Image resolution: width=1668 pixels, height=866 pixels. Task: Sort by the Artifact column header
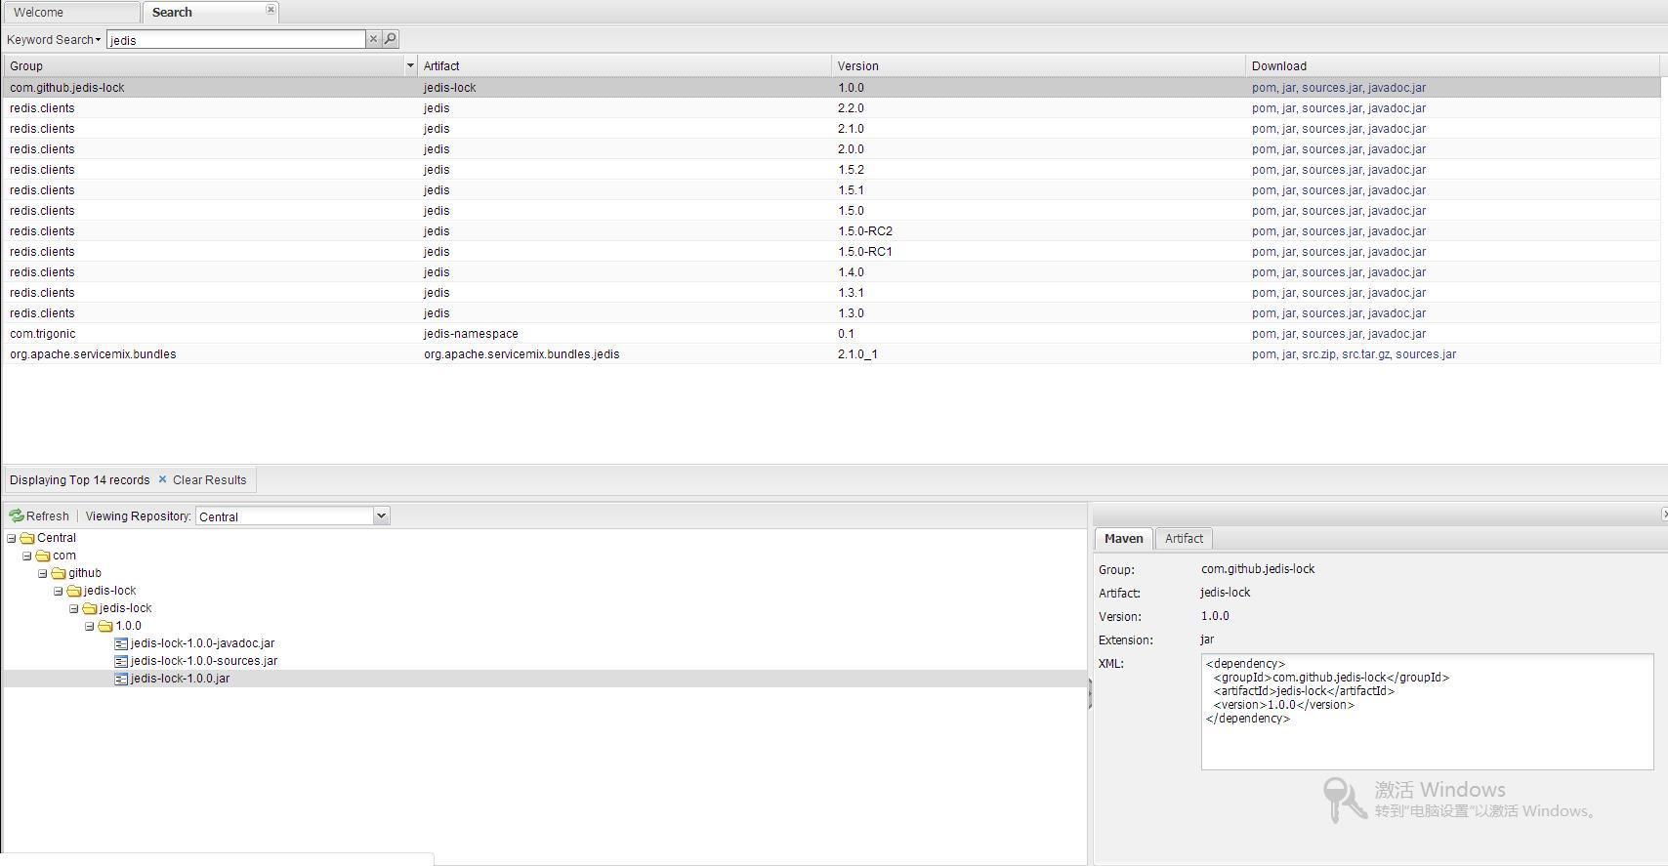624,65
